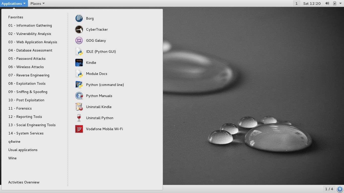
Task: Click the Sat 12:20 clock
Action: click(x=312, y=4)
